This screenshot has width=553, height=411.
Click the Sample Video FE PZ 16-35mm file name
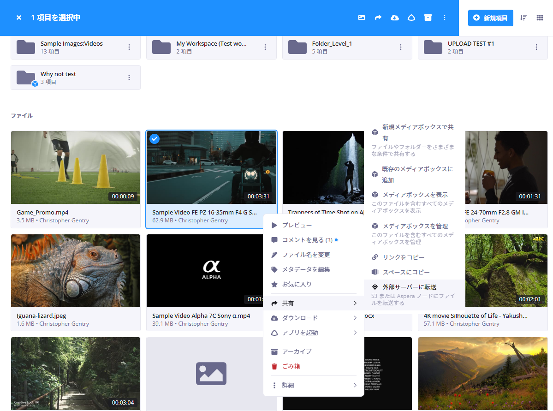click(205, 212)
